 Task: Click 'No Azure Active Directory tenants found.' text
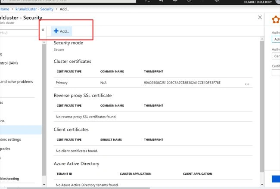click(x=87, y=185)
